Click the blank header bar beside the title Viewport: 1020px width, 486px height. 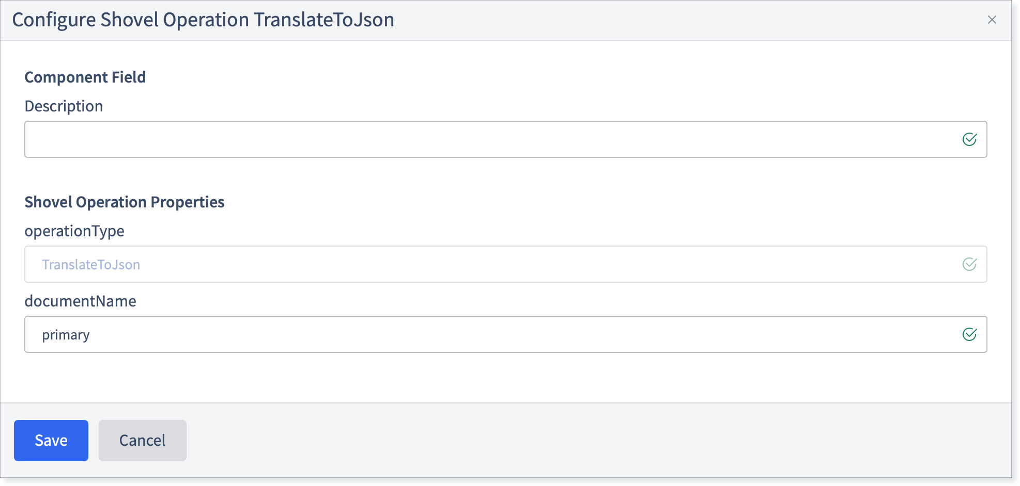pos(687,20)
